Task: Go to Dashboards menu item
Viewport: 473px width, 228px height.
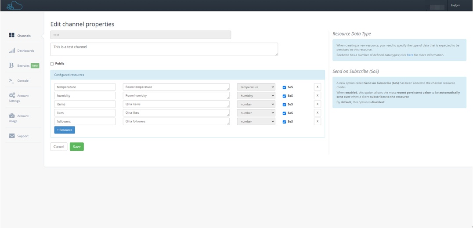Action: pyautogui.click(x=25, y=51)
